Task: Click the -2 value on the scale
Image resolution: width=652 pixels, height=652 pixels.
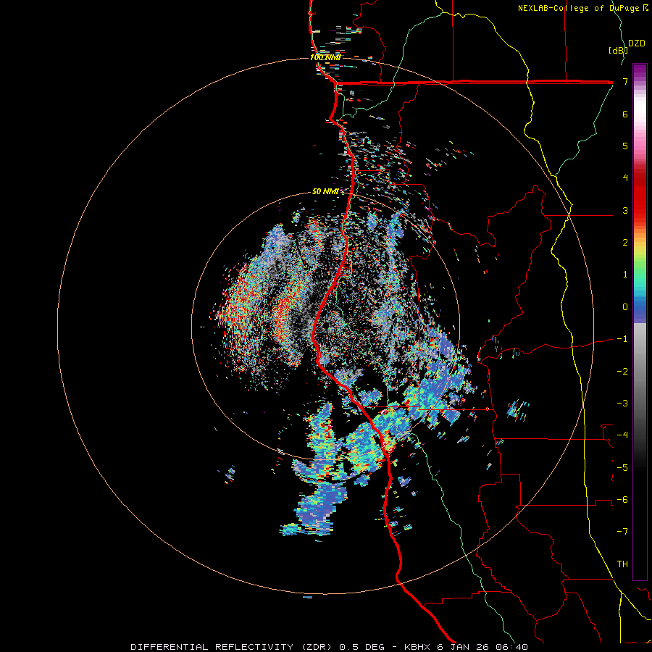Action: tap(622, 372)
